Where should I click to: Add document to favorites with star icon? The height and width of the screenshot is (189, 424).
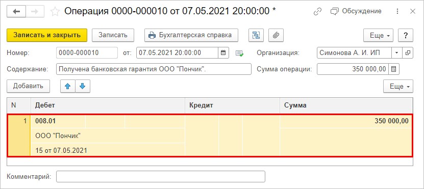[x=55, y=11]
